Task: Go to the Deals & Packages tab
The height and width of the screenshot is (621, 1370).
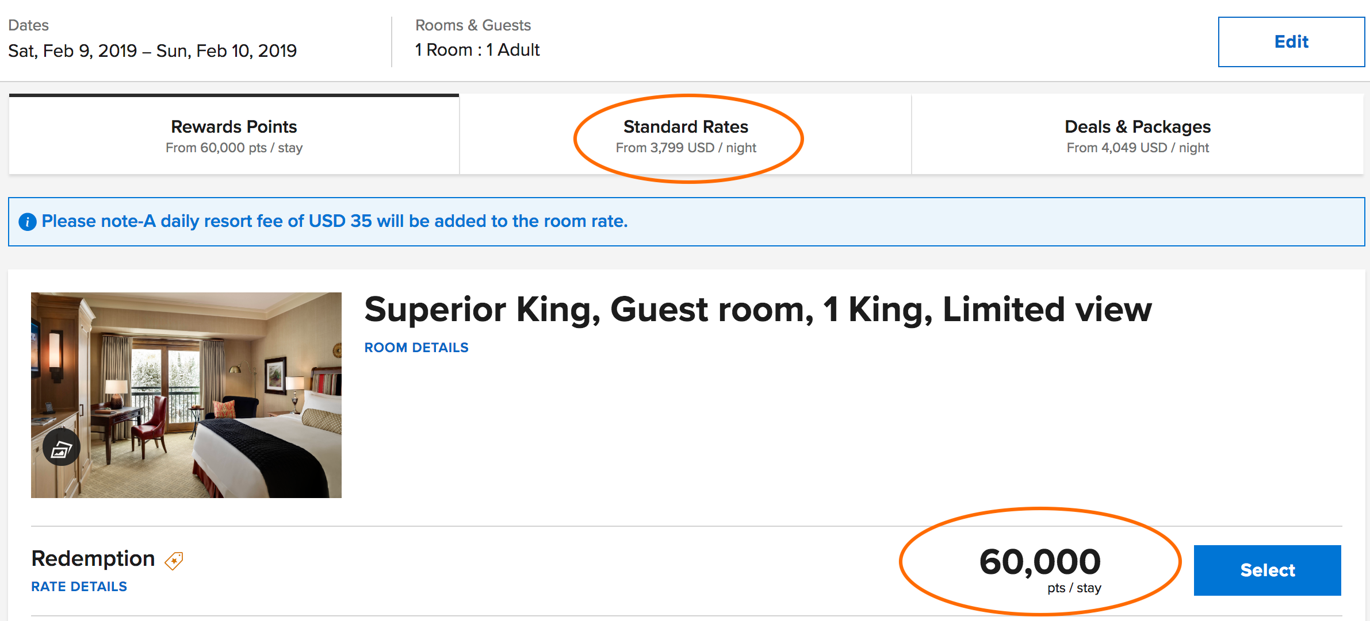Action: click(1137, 135)
